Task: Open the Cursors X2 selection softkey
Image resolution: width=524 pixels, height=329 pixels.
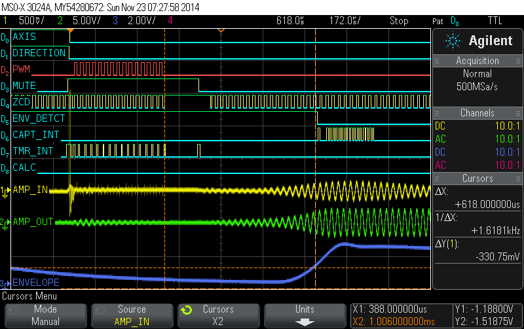Action: tap(218, 315)
